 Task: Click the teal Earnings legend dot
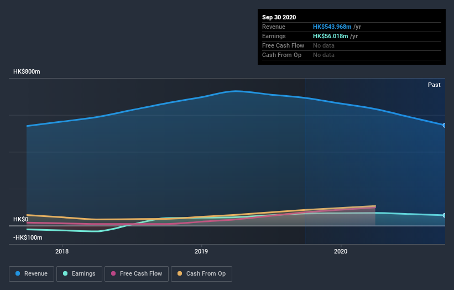point(65,273)
